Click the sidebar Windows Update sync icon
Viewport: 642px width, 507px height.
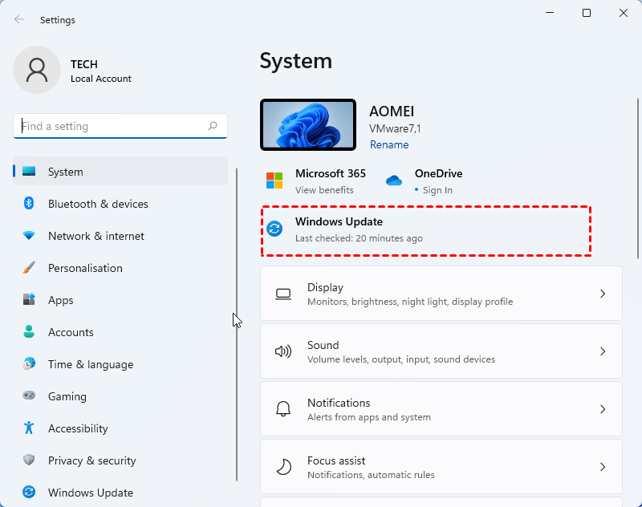[x=29, y=492]
